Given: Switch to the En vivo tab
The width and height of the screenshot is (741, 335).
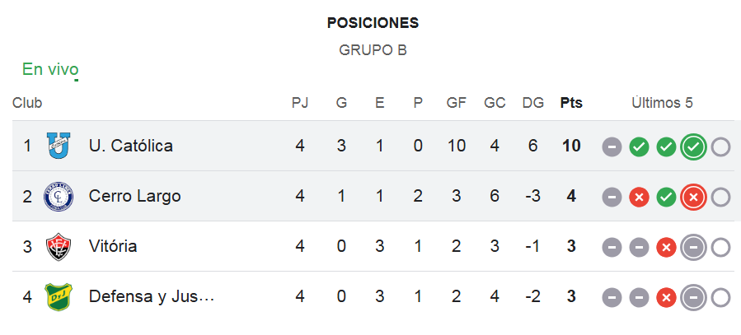Looking at the screenshot, I should [x=50, y=69].
